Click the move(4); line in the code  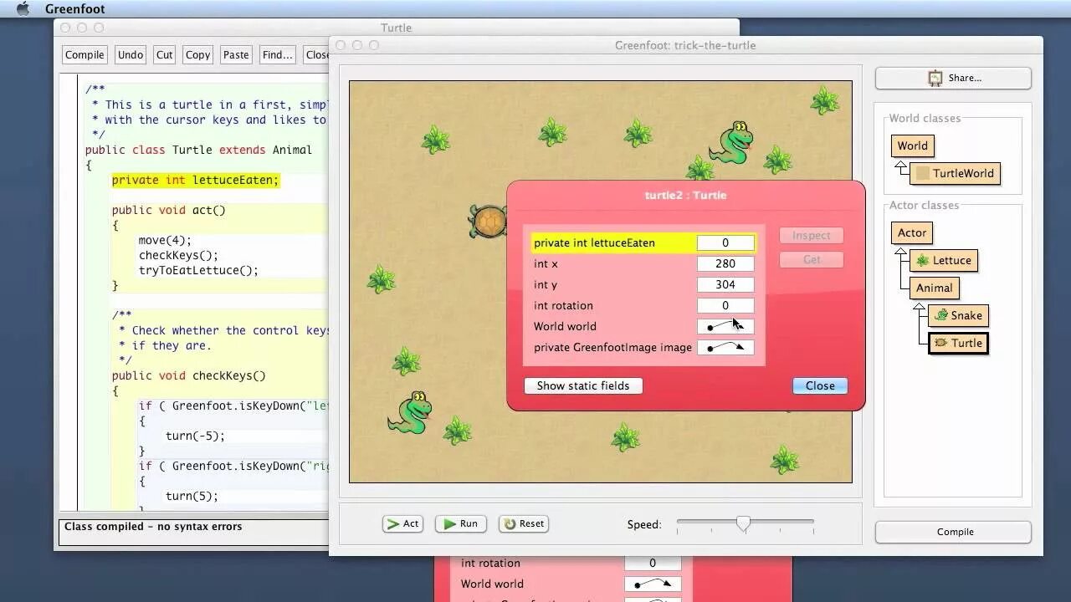(x=165, y=240)
